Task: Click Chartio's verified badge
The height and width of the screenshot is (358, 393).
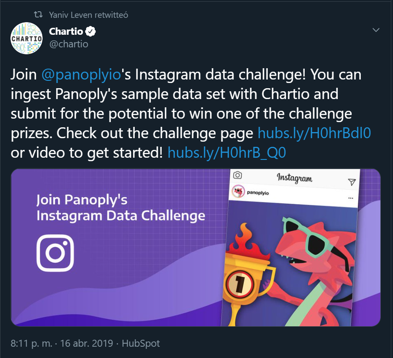Action: [x=91, y=31]
